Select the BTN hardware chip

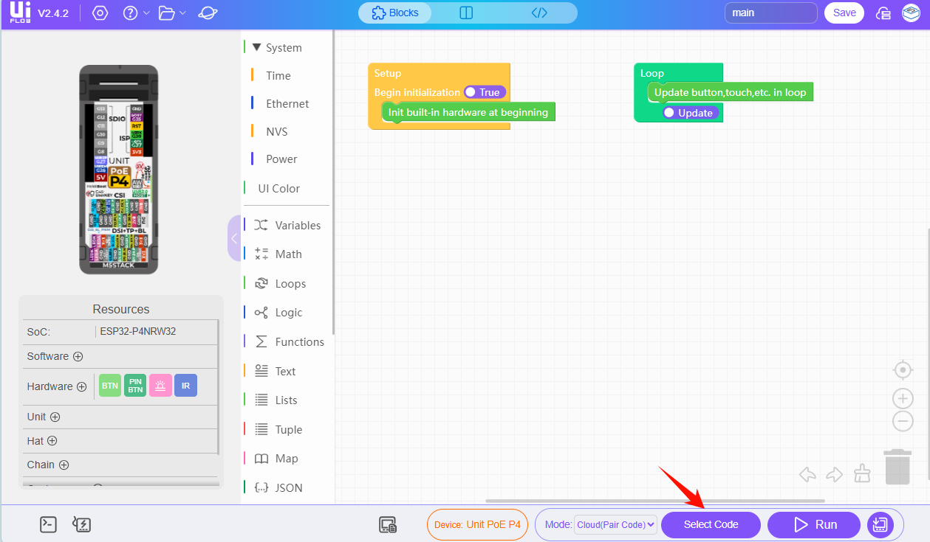[x=110, y=386]
